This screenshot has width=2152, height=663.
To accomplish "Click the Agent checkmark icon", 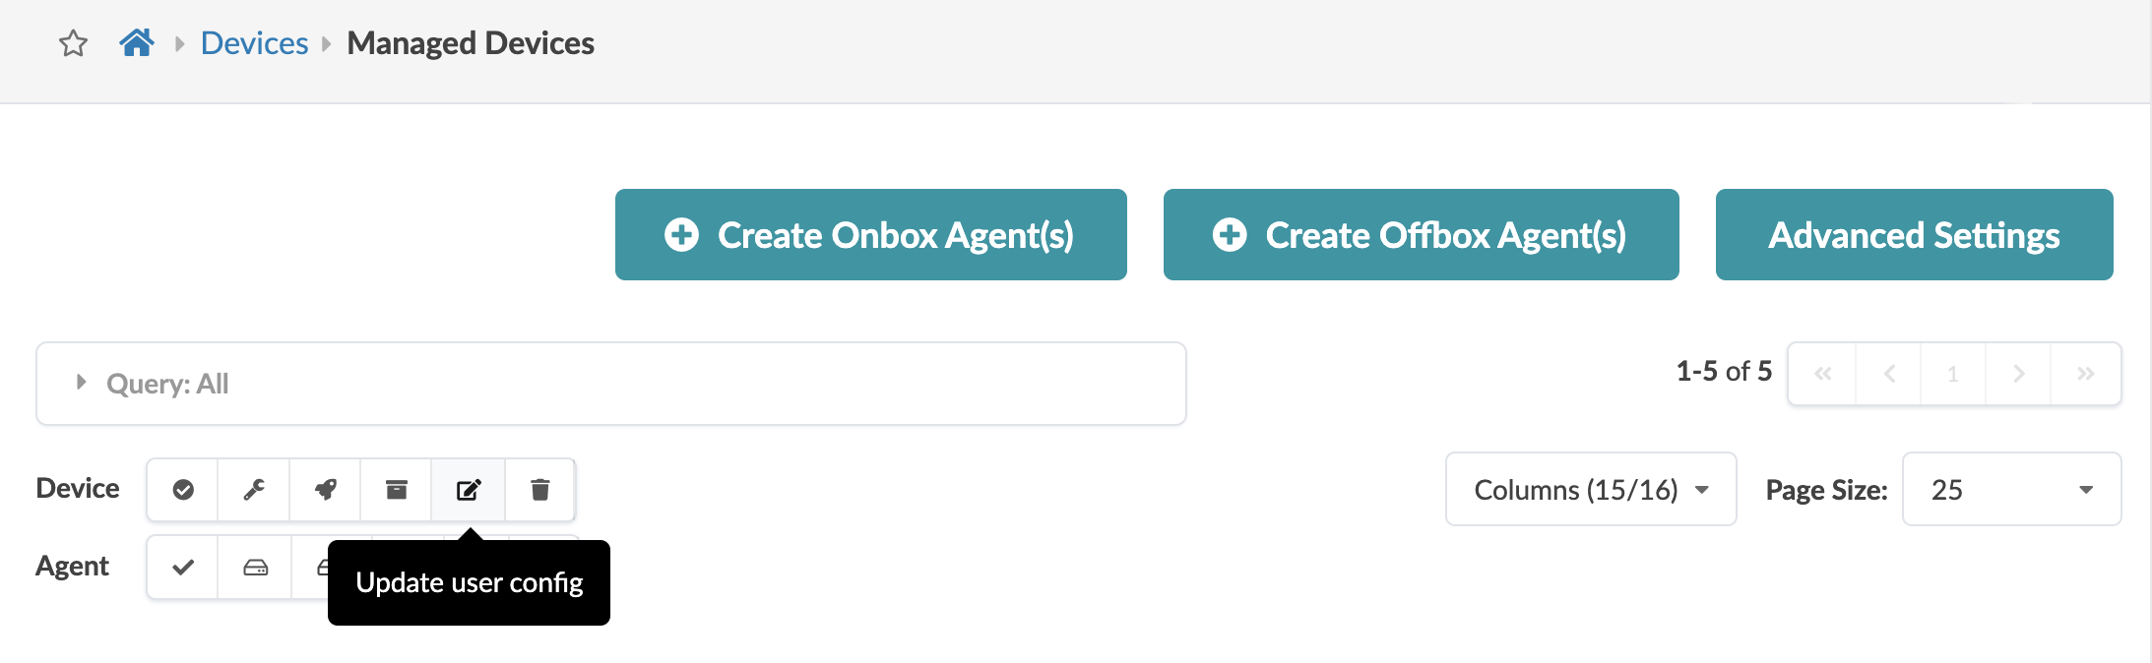I will [183, 568].
